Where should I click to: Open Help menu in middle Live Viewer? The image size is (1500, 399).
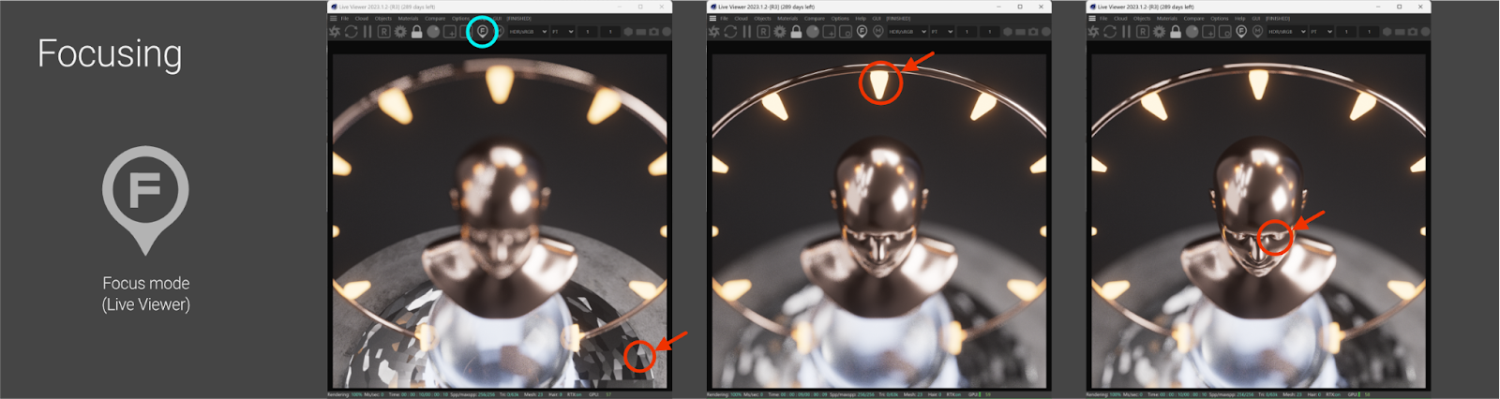[x=861, y=19]
